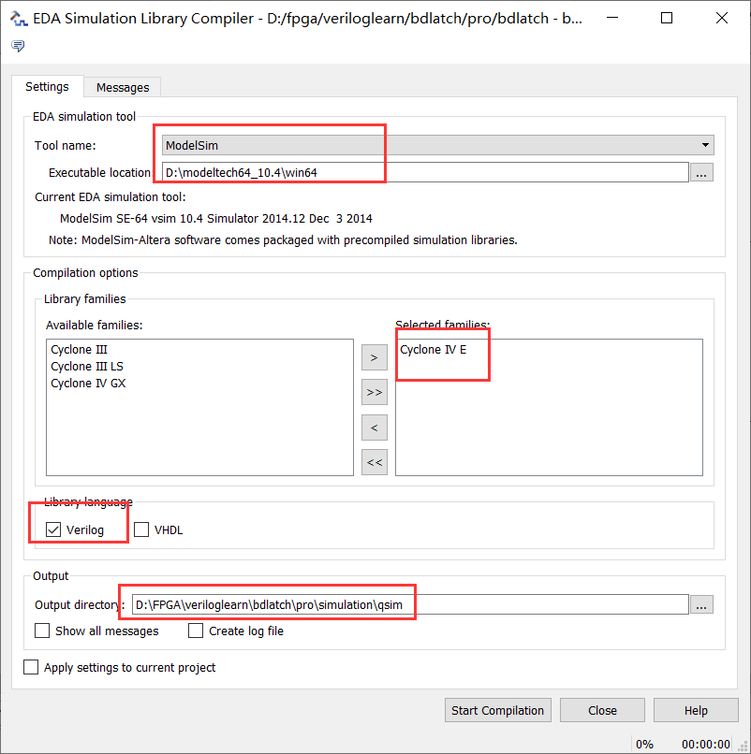Image resolution: width=751 pixels, height=754 pixels.
Task: Click the 00:00:00 elapsed time display
Action: point(706,744)
